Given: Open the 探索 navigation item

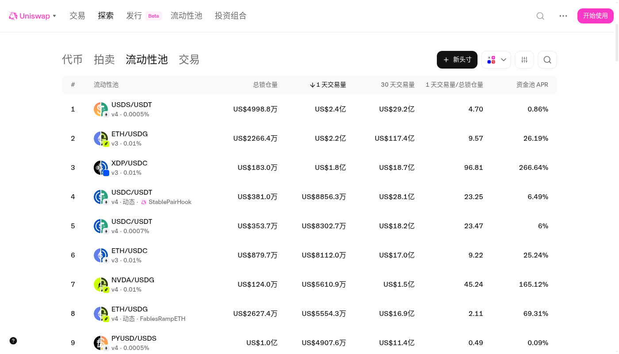Looking at the screenshot, I should coord(106,16).
